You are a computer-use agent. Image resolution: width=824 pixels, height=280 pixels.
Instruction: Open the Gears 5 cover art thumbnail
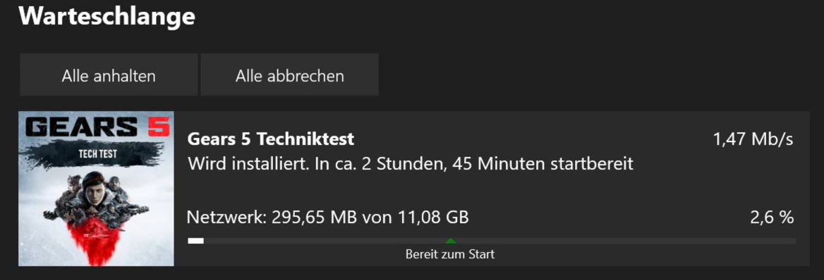(96, 189)
